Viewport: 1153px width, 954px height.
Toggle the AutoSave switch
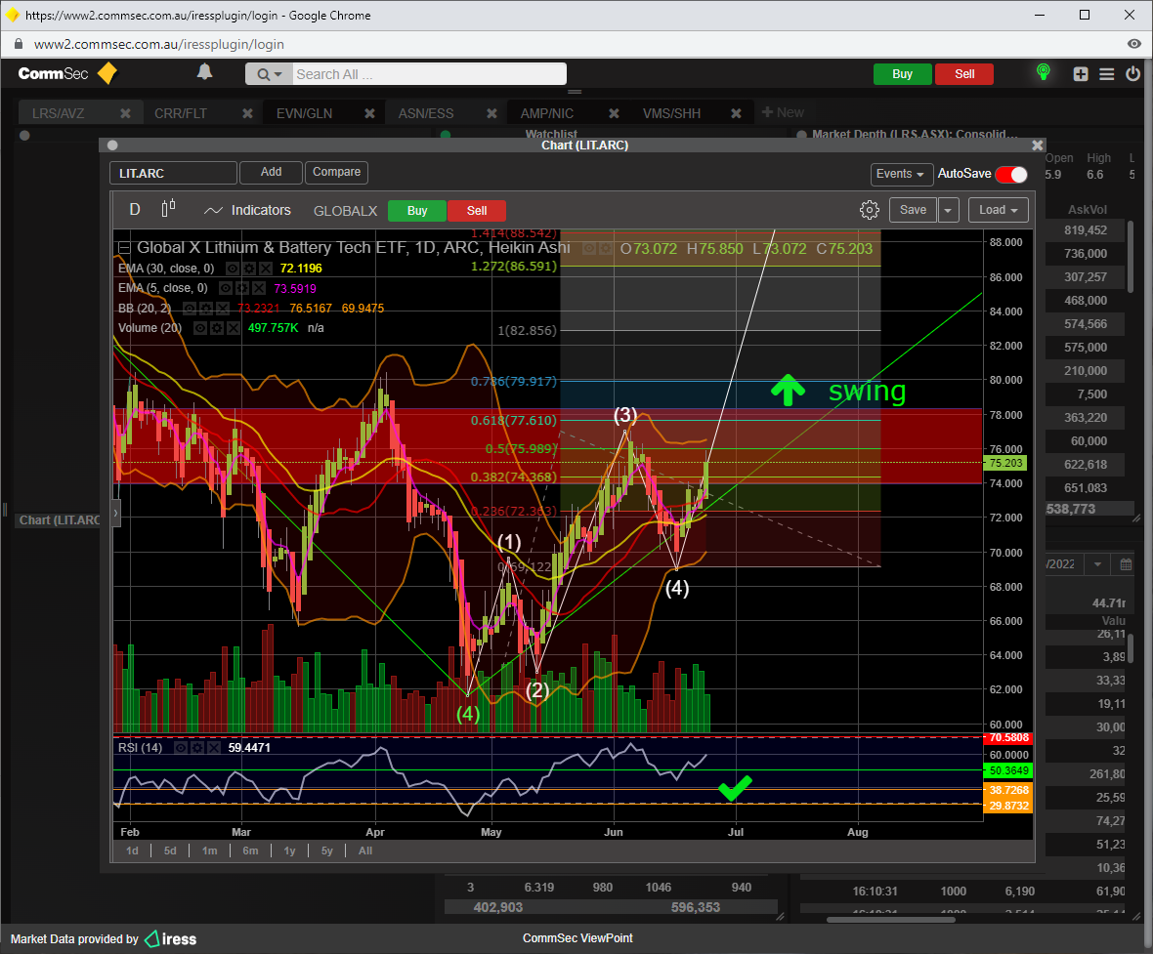1011,175
